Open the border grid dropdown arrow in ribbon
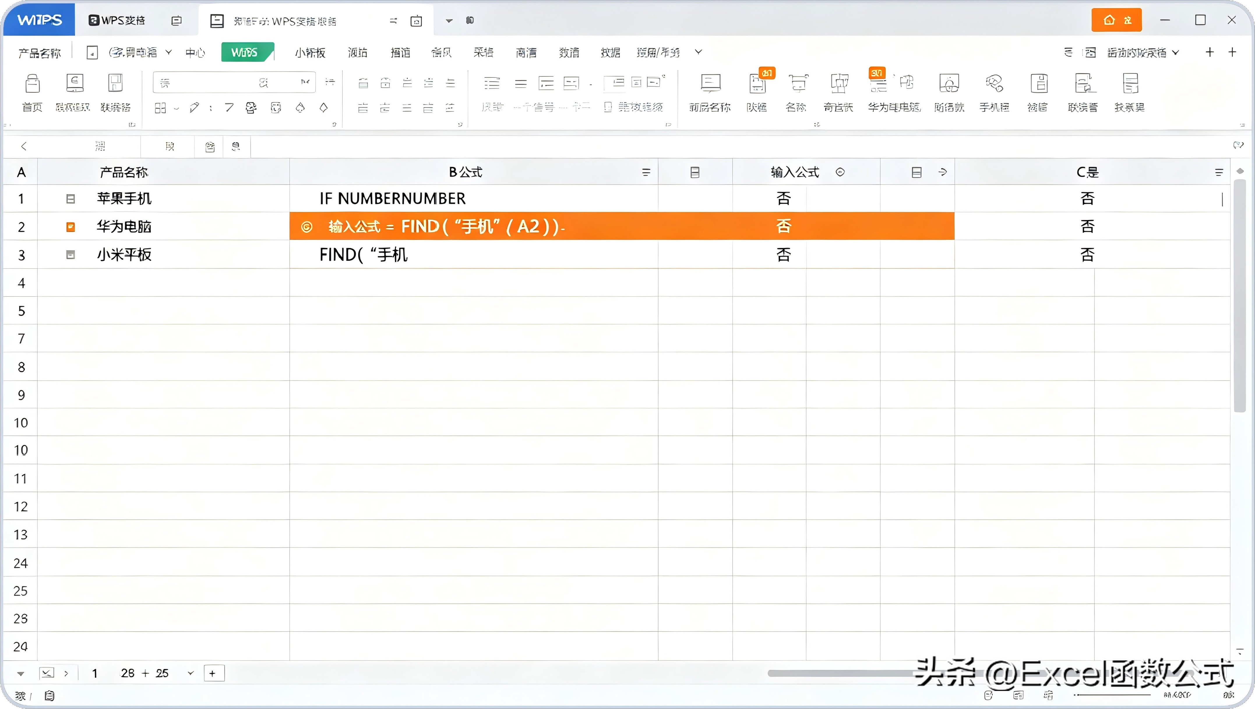This screenshot has height=709, width=1255. pos(176,108)
